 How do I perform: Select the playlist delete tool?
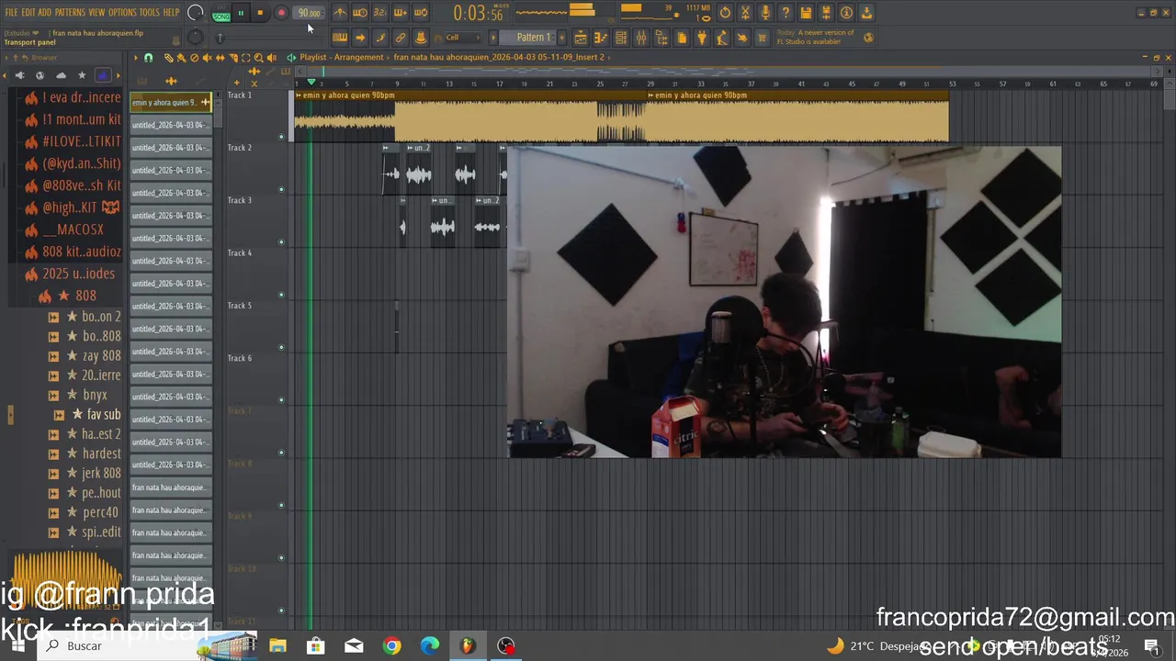194,58
